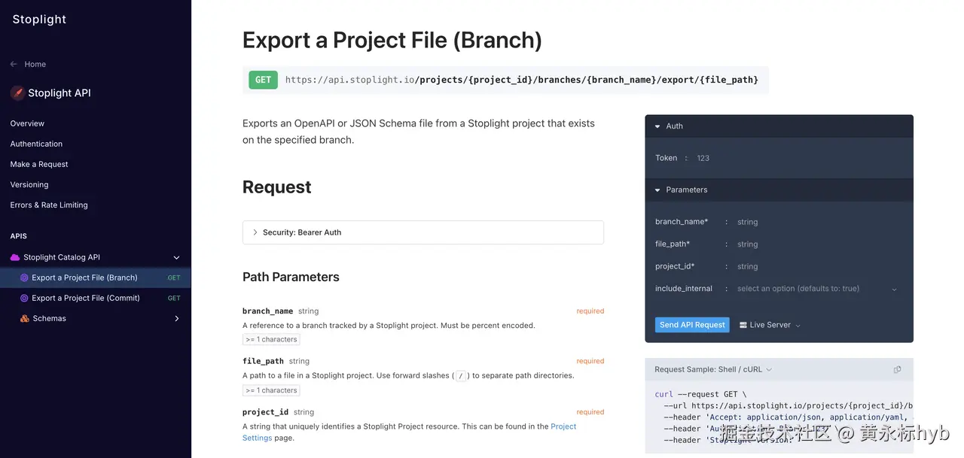964x458 pixels.
Task: Click the back arrow next to Home
Action: click(14, 64)
